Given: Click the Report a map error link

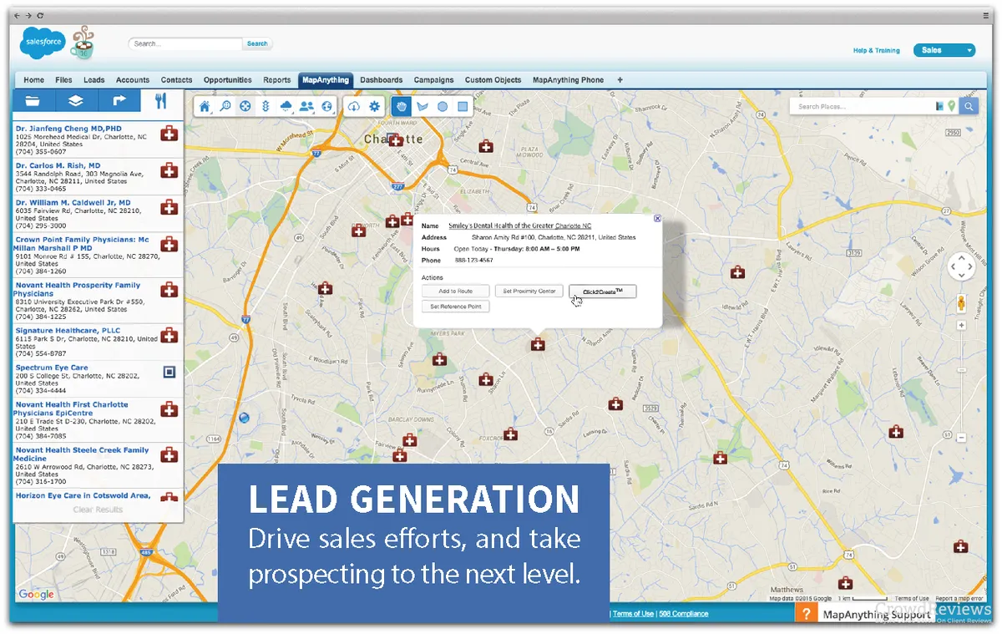Looking at the screenshot, I should (959, 599).
